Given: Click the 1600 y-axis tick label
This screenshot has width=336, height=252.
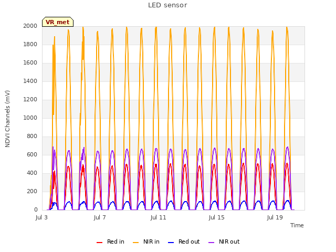Looking at the screenshot, I should [x=30, y=63].
